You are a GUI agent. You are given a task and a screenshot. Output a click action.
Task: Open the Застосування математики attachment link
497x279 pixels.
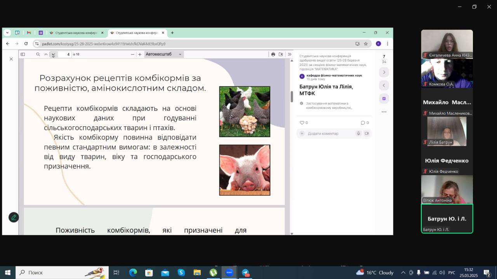(x=329, y=105)
